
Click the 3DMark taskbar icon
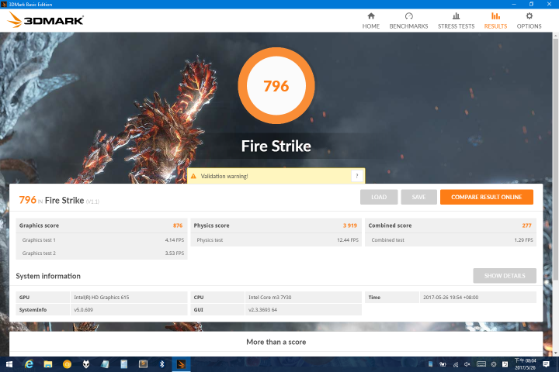pyautogui.click(x=181, y=364)
